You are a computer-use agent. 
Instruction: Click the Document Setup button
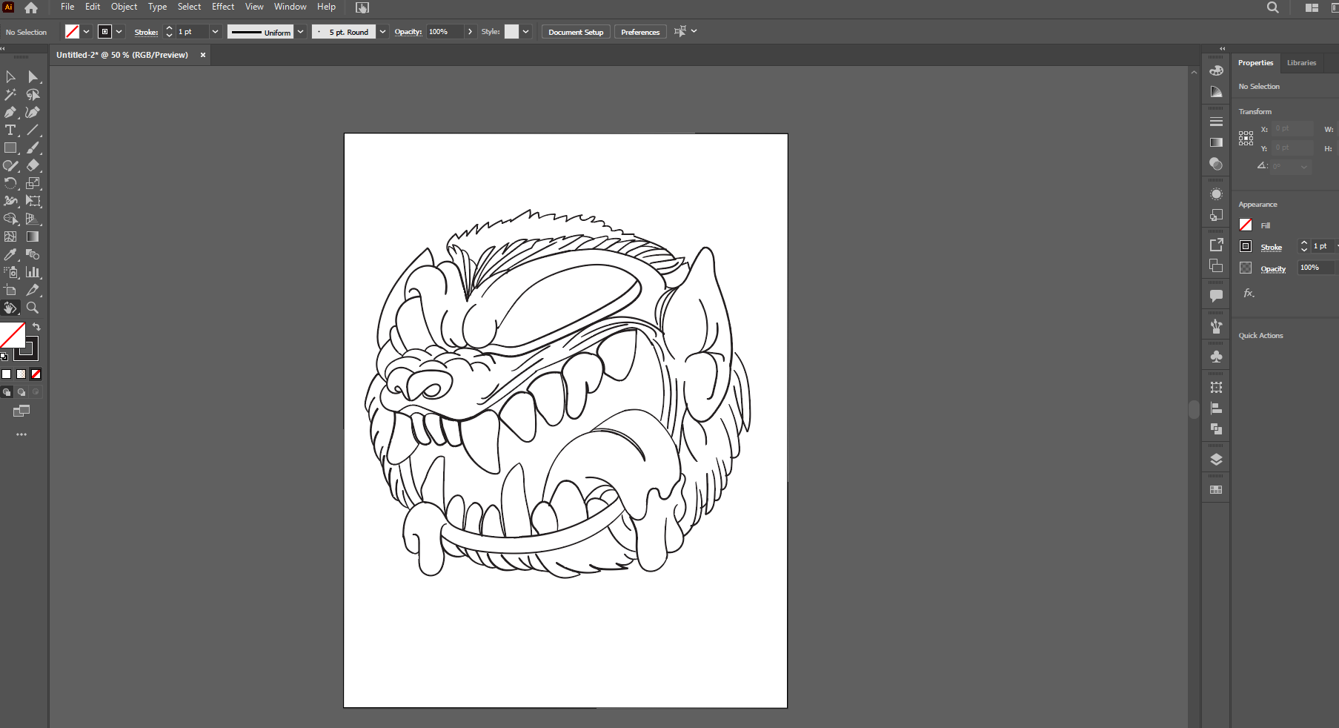tap(576, 32)
